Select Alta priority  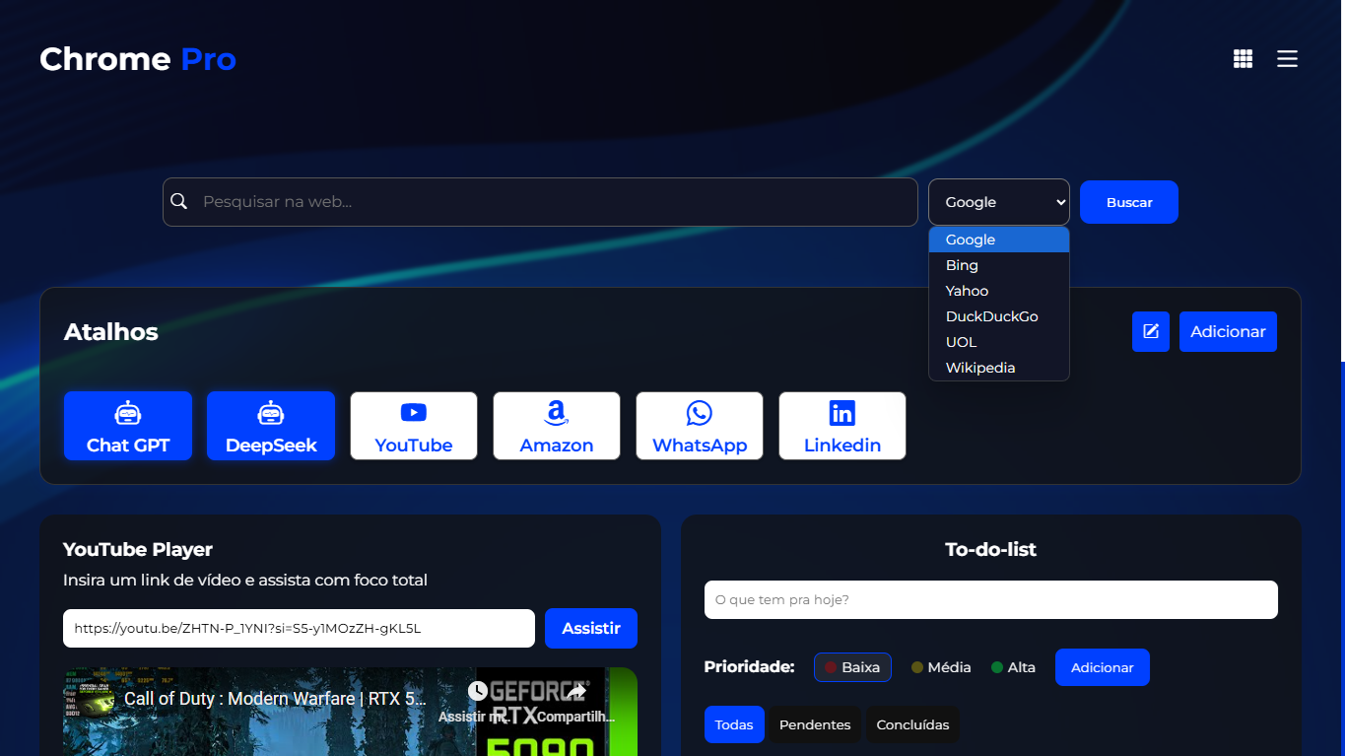(1013, 667)
